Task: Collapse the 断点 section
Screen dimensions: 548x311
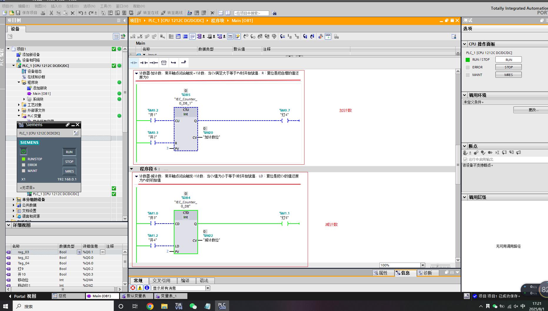Action: (x=464, y=146)
